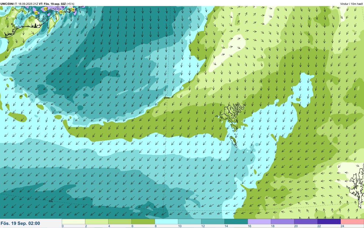Click the '20W' longitude label on map
Viewport: 364px width, 228px height.
(167, 98)
